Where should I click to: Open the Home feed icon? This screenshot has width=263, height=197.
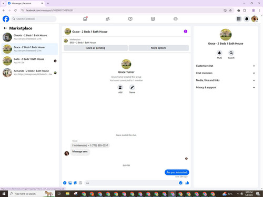[85, 19]
